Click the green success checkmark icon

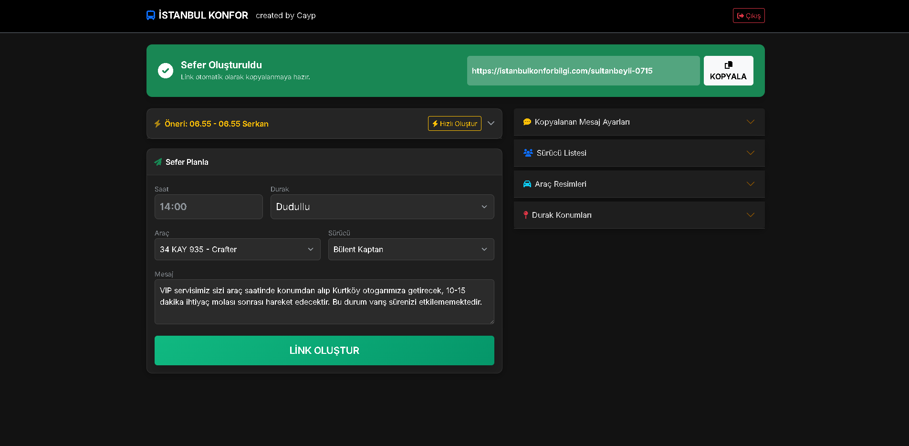(166, 71)
